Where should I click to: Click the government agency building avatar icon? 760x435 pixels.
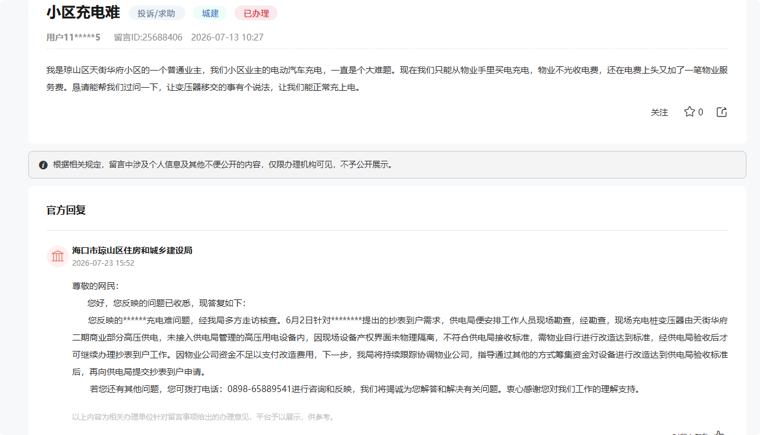coord(58,256)
